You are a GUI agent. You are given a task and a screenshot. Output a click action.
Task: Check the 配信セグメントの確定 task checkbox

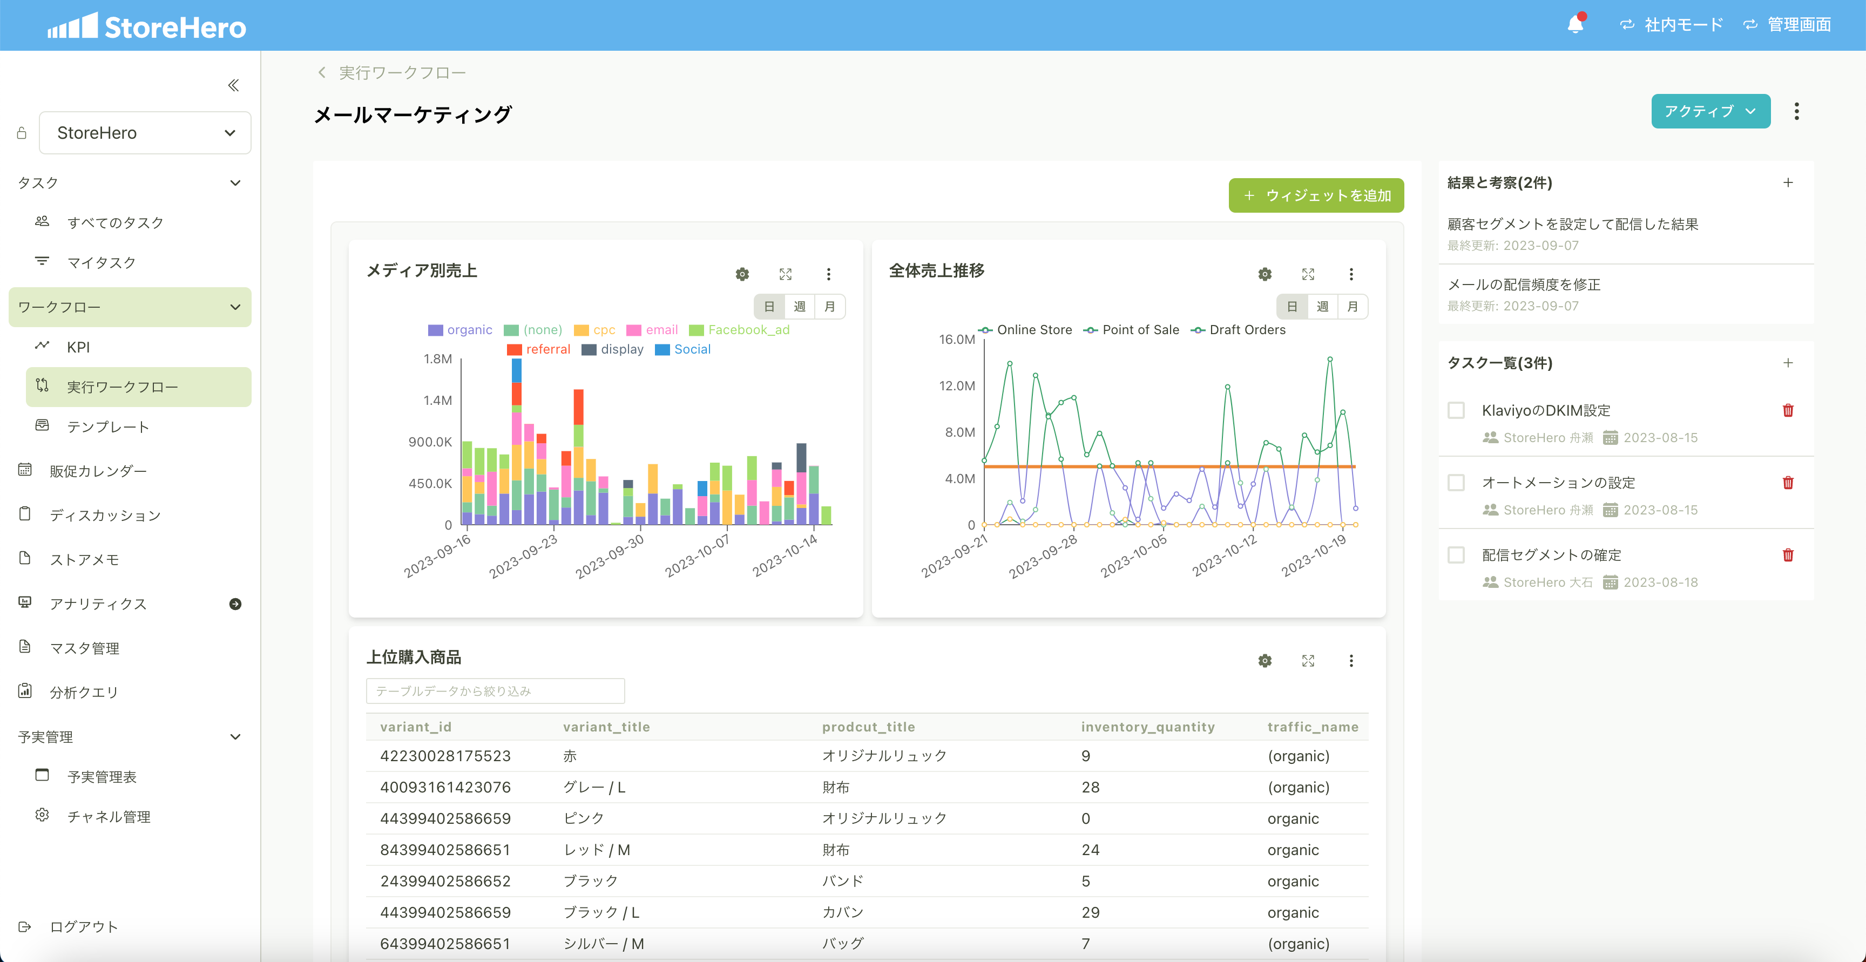[1456, 555]
